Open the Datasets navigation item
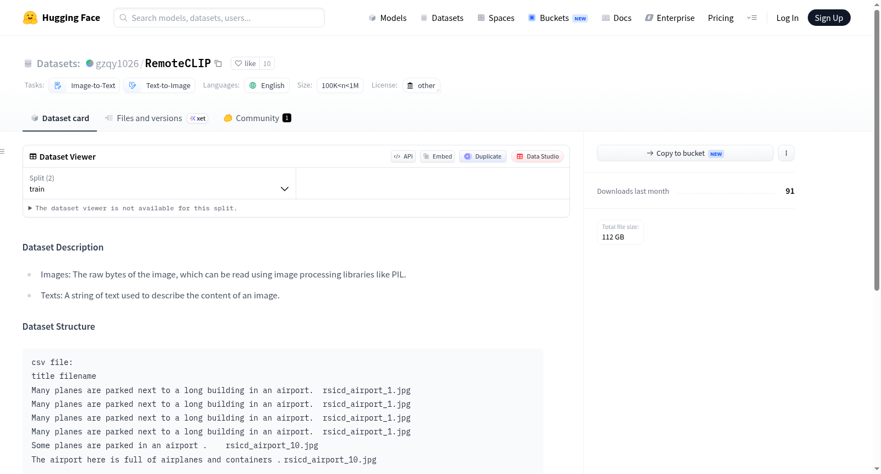This screenshot has width=881, height=474. [x=442, y=18]
